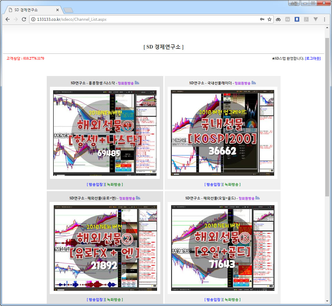Open the 해외선물① 항셍+나스닥 thumbnail
Viewport: 332px width, 306px height.
point(105,133)
